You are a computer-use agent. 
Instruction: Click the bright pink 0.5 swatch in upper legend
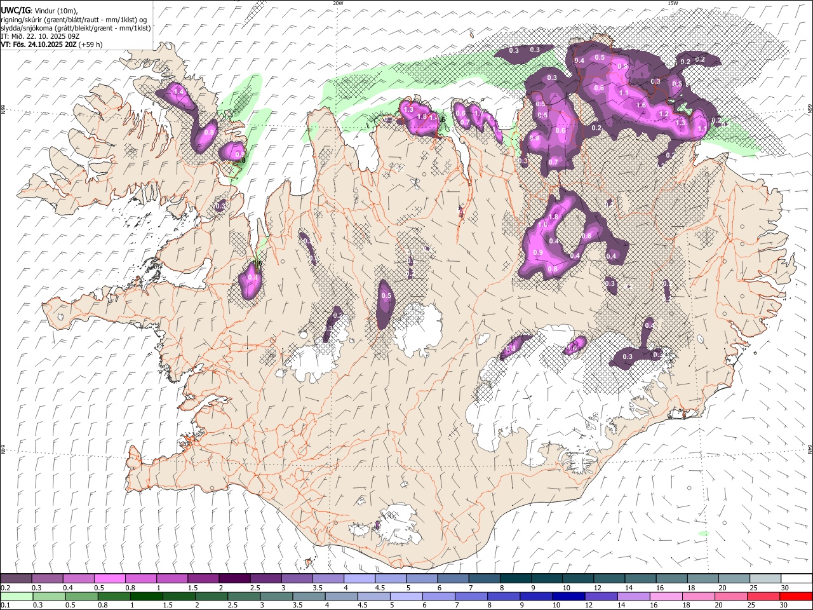tap(109, 579)
